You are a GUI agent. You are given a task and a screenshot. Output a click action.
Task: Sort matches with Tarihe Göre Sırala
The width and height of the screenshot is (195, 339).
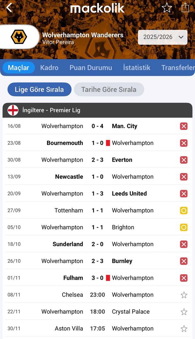[109, 89]
